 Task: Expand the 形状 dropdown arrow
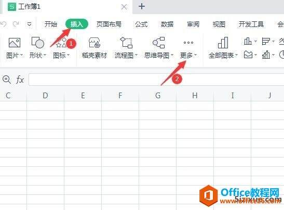coord(45,55)
